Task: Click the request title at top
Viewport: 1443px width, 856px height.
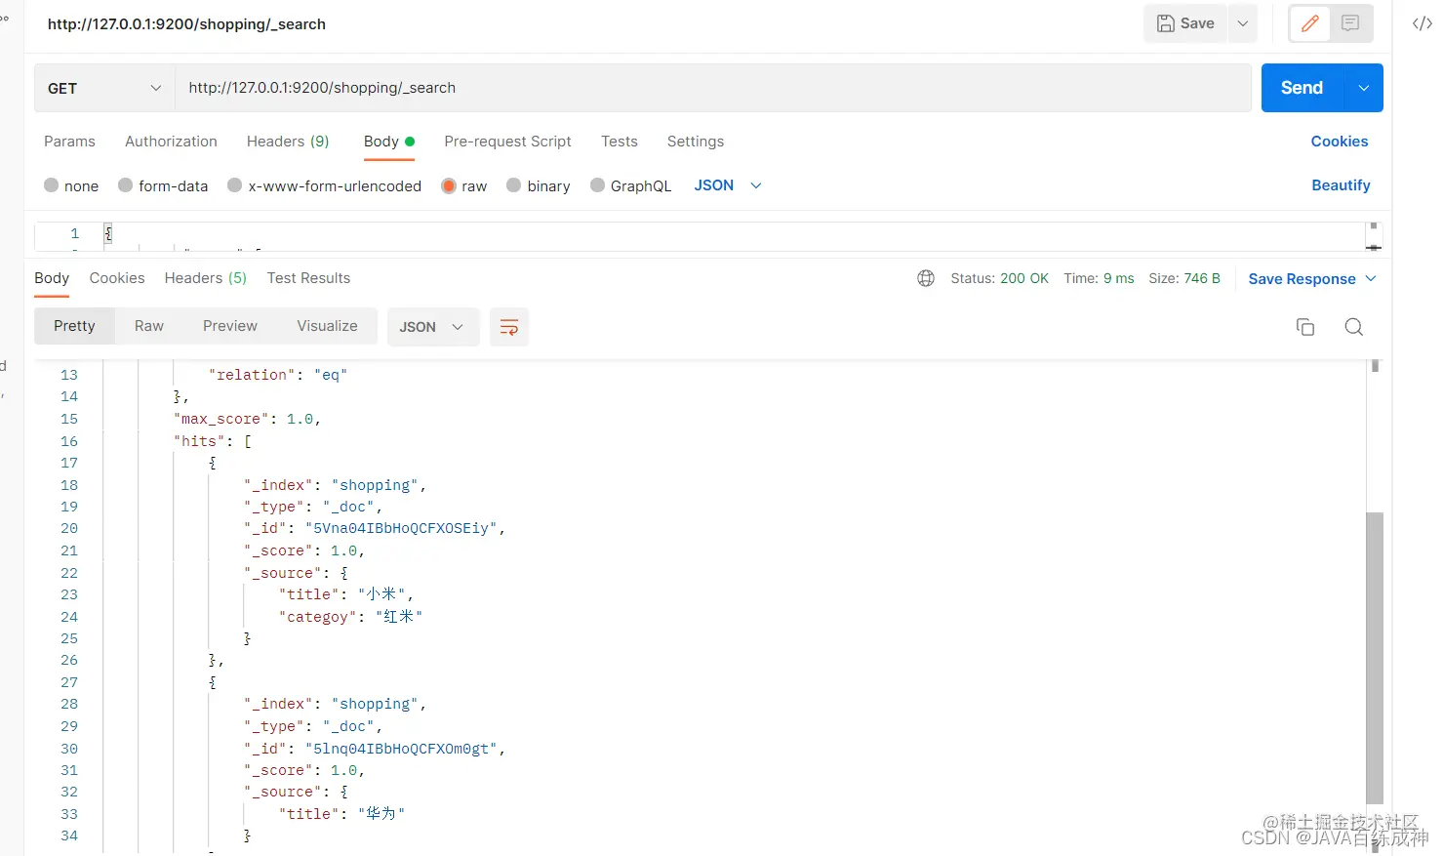Action: pyautogui.click(x=186, y=24)
